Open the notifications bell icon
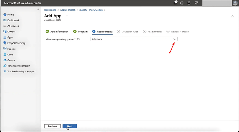 click(x=175, y=3)
